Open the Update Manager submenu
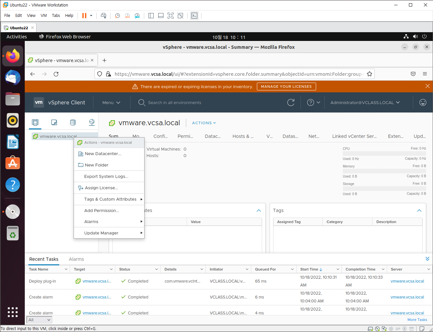This screenshot has width=433, height=332. coord(109,233)
